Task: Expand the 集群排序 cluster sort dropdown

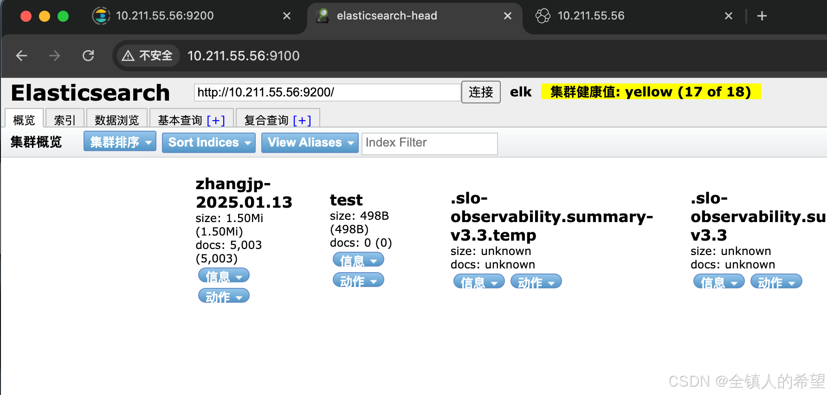Action: point(120,142)
